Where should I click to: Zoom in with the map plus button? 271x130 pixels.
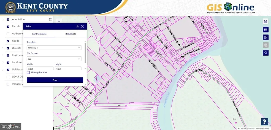pyautogui.click(x=59, y=21)
